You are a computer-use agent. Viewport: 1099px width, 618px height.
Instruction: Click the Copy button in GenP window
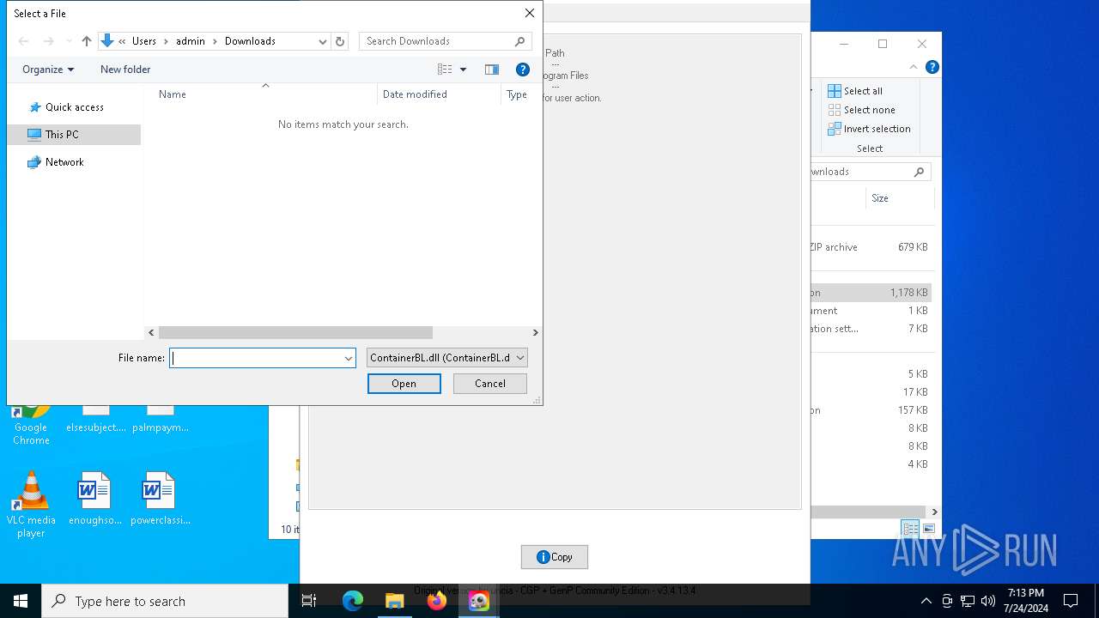pos(555,557)
